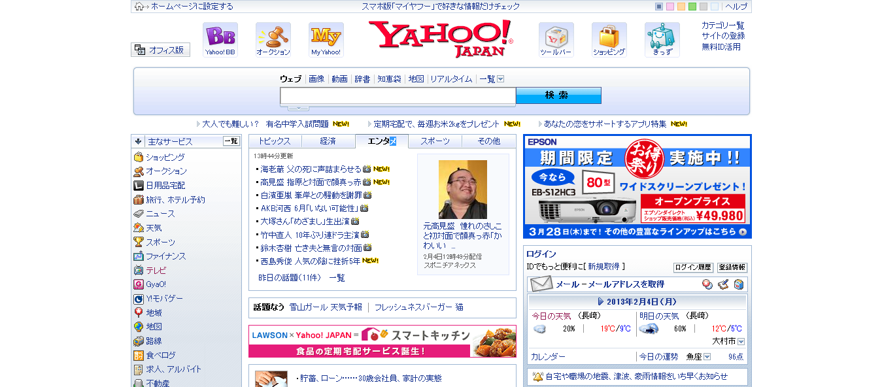882x387 pixels.
Task: Open 地域 in the sidebar
Action: tap(154, 312)
